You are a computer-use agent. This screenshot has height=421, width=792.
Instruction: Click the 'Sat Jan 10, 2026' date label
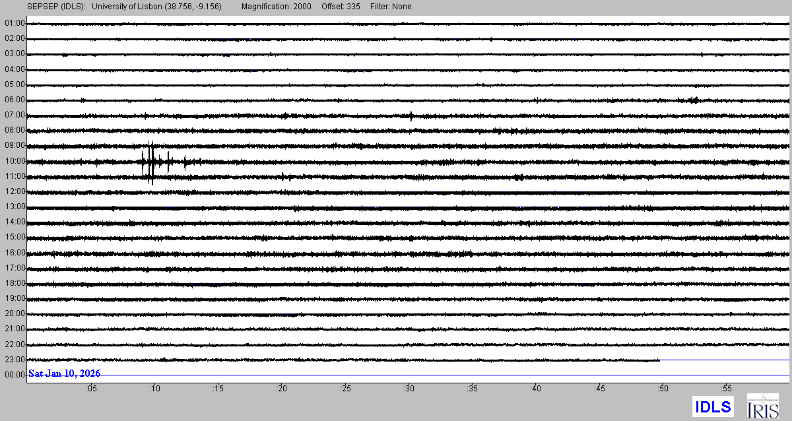tap(65, 373)
